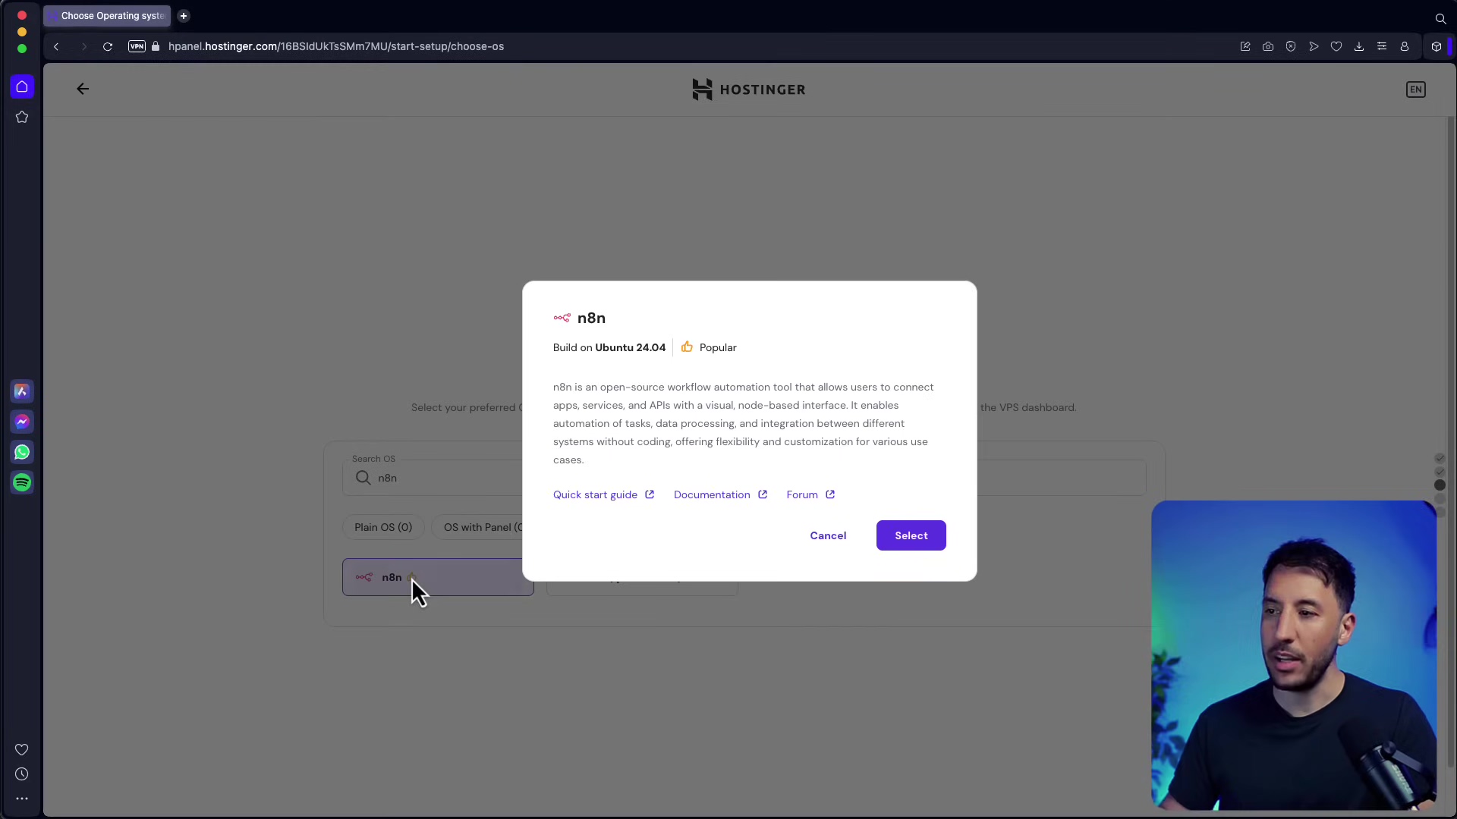Open Messenger in the sidebar
Screen dimensions: 1457x819
[22, 422]
